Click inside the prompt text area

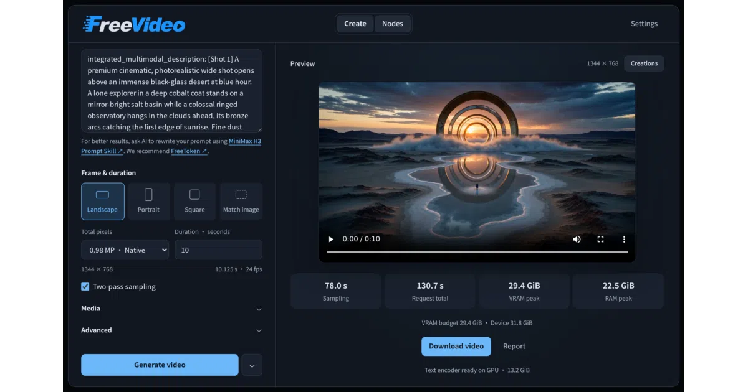pos(171,91)
